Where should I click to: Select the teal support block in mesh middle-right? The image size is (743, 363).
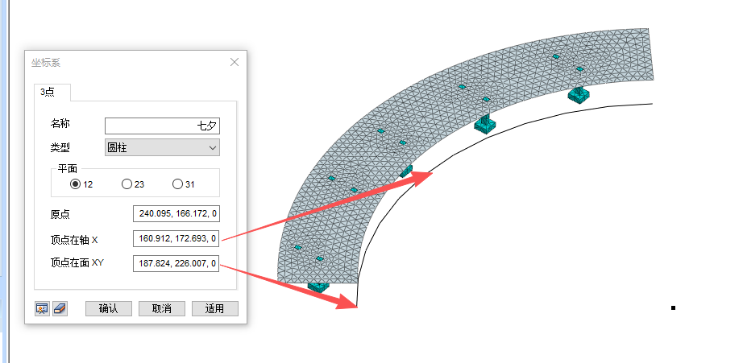(x=484, y=124)
